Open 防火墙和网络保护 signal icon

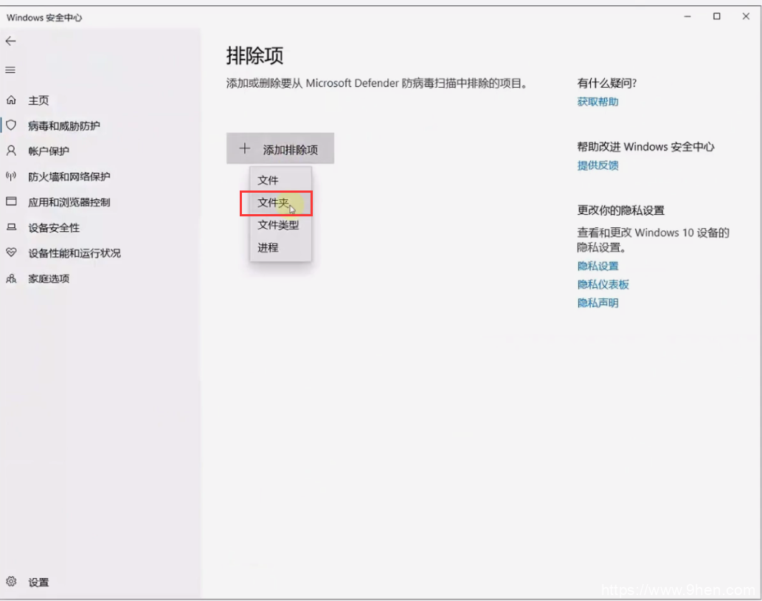(x=11, y=176)
